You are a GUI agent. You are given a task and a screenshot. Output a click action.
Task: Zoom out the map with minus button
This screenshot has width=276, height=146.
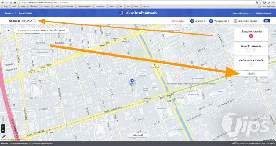[3, 131]
